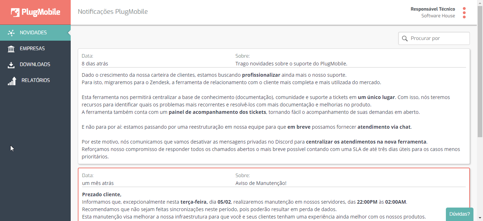
Task: Click bold time '22:00PM' in maintenance notice
Action: click(367, 202)
